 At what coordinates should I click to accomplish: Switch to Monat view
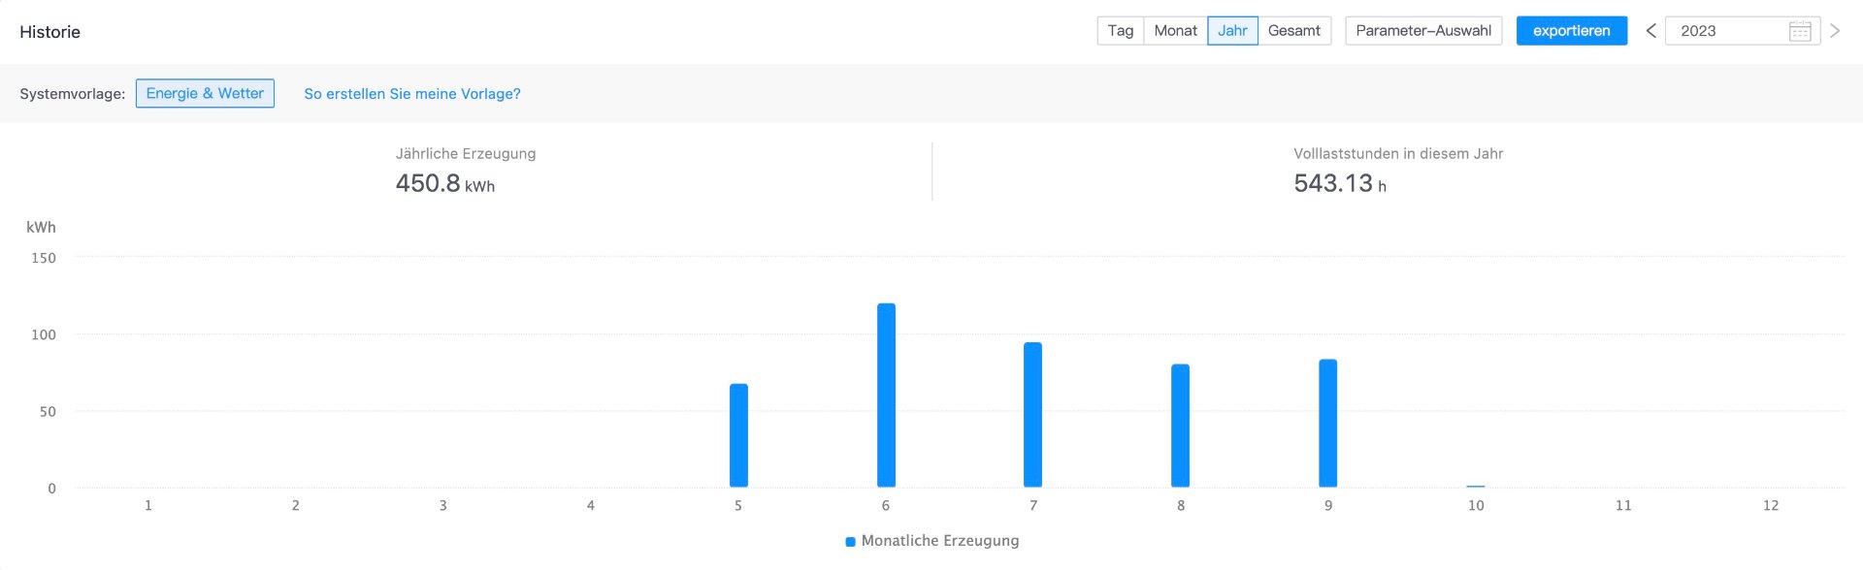click(1175, 31)
